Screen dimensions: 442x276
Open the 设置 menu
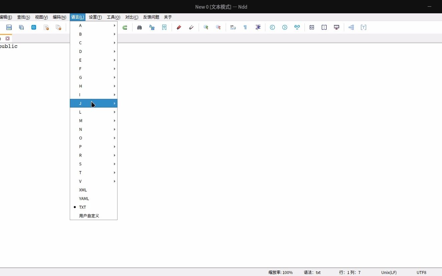click(x=95, y=17)
